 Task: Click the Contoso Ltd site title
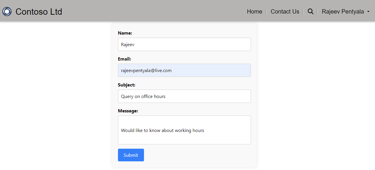39,12
